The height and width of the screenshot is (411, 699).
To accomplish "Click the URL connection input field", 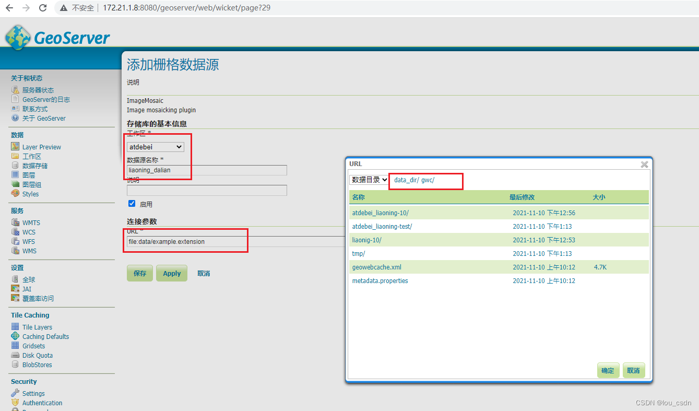I will click(x=235, y=242).
